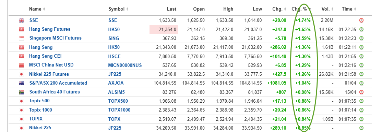
Task: Click the UK flag icon beside SSE
Action: [x=22, y=20]
